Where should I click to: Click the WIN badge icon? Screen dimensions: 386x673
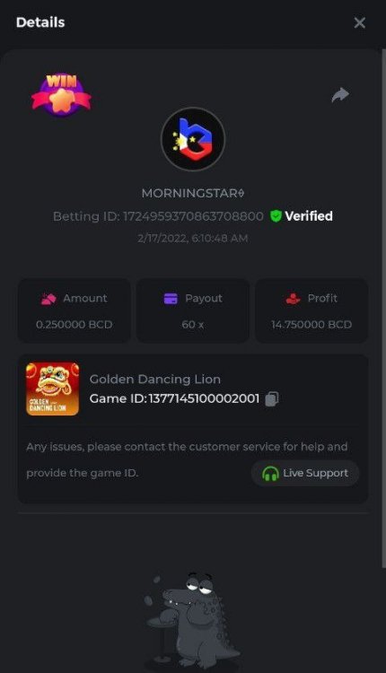61,95
